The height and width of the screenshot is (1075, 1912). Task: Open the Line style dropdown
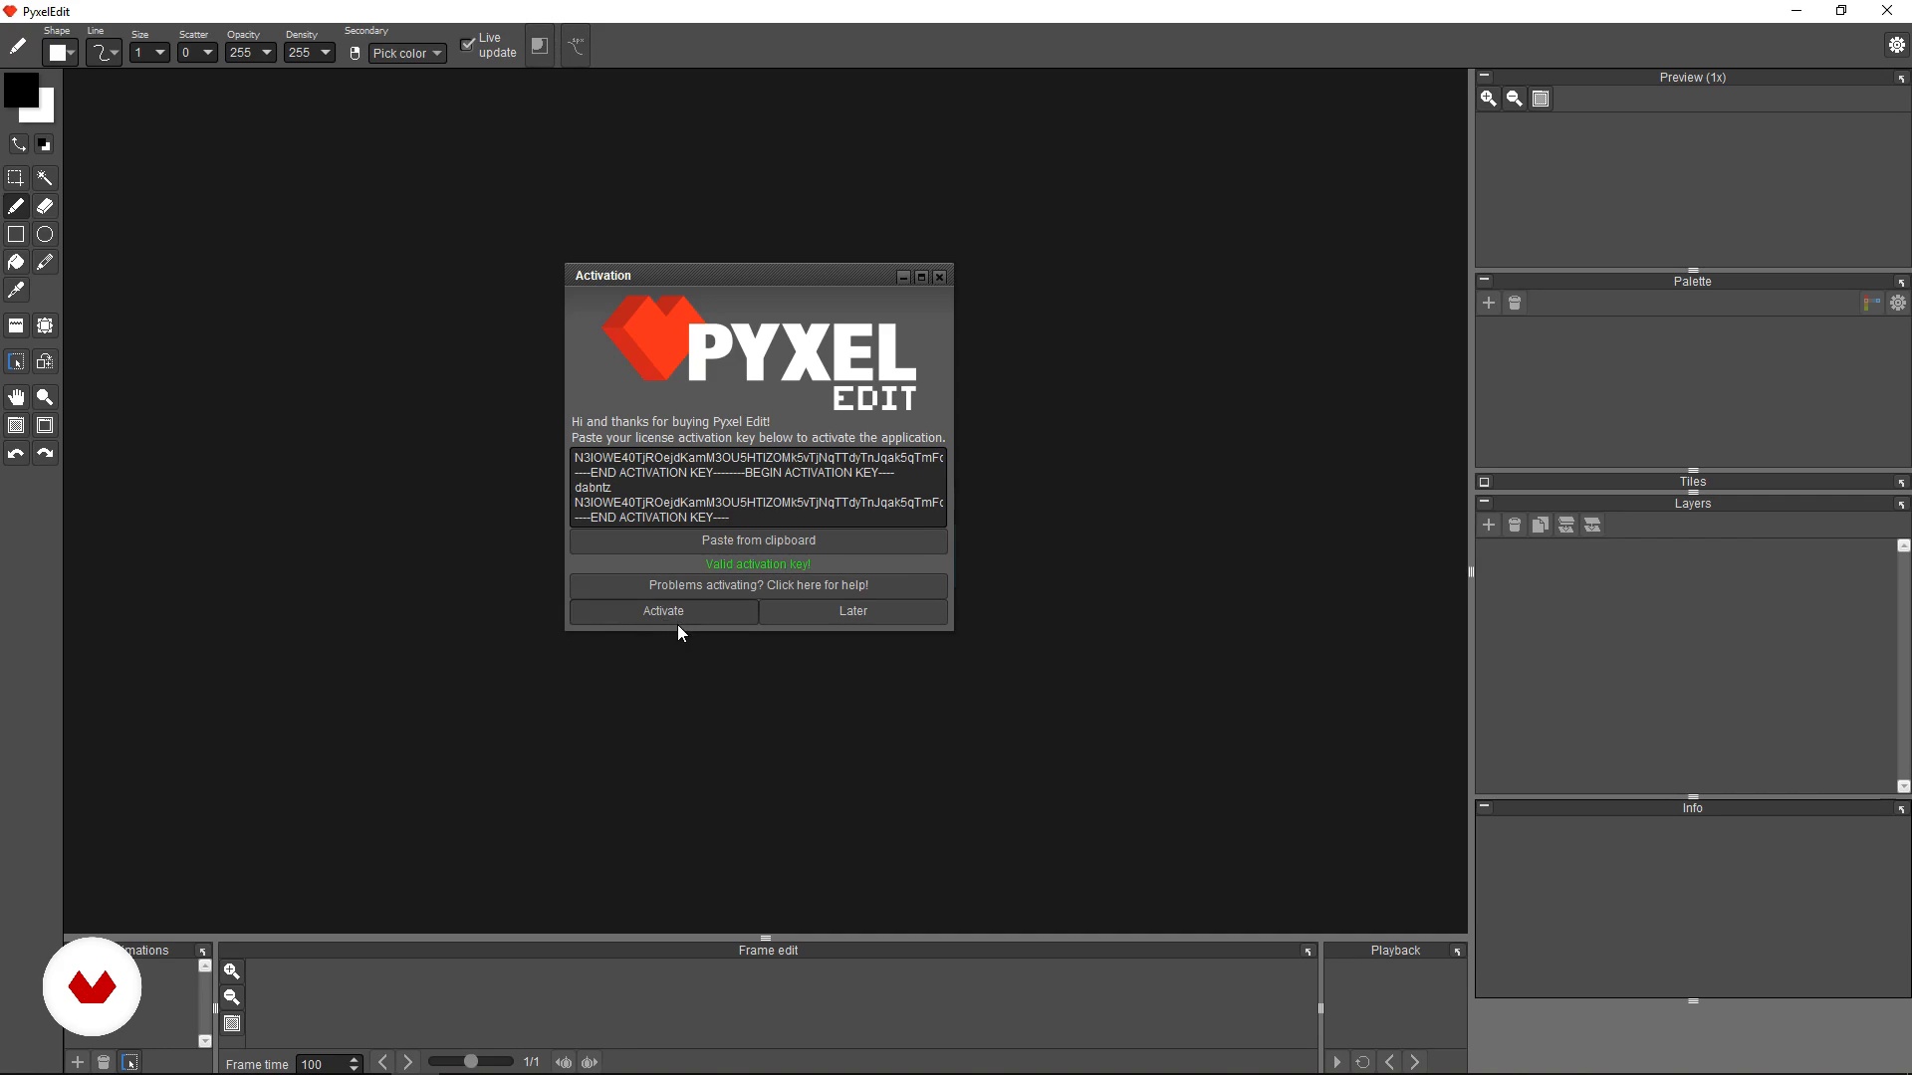[x=105, y=53]
